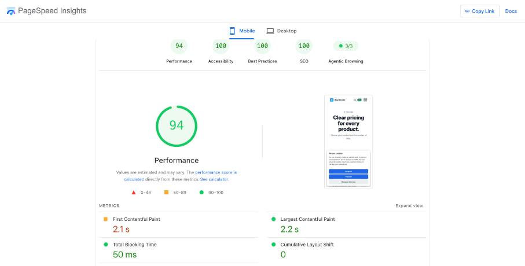Click the 2.1 s metric value
The height and width of the screenshot is (266, 525).
(x=121, y=229)
